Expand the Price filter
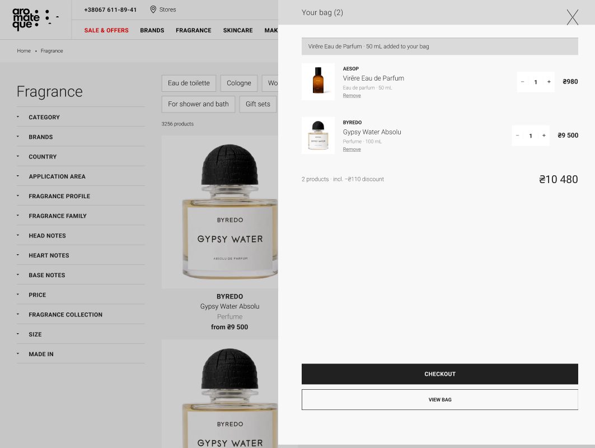Image resolution: width=595 pixels, height=448 pixels. click(81, 295)
